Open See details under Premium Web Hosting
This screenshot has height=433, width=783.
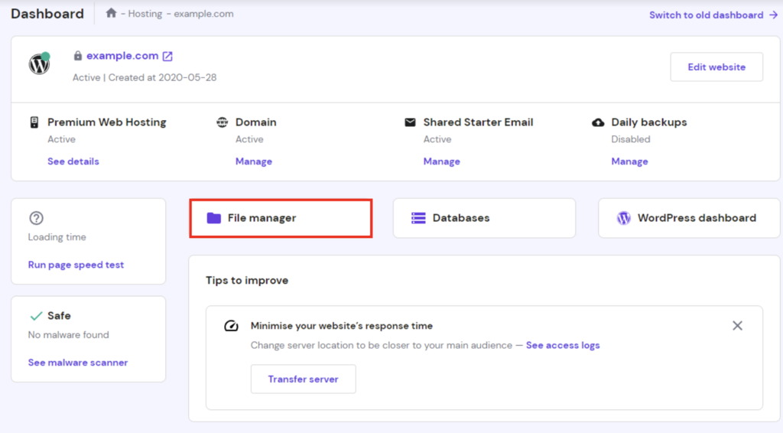(73, 161)
